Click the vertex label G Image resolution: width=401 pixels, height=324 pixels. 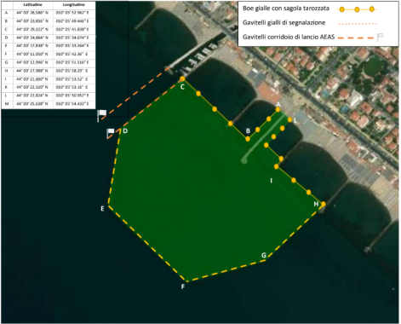point(264,255)
